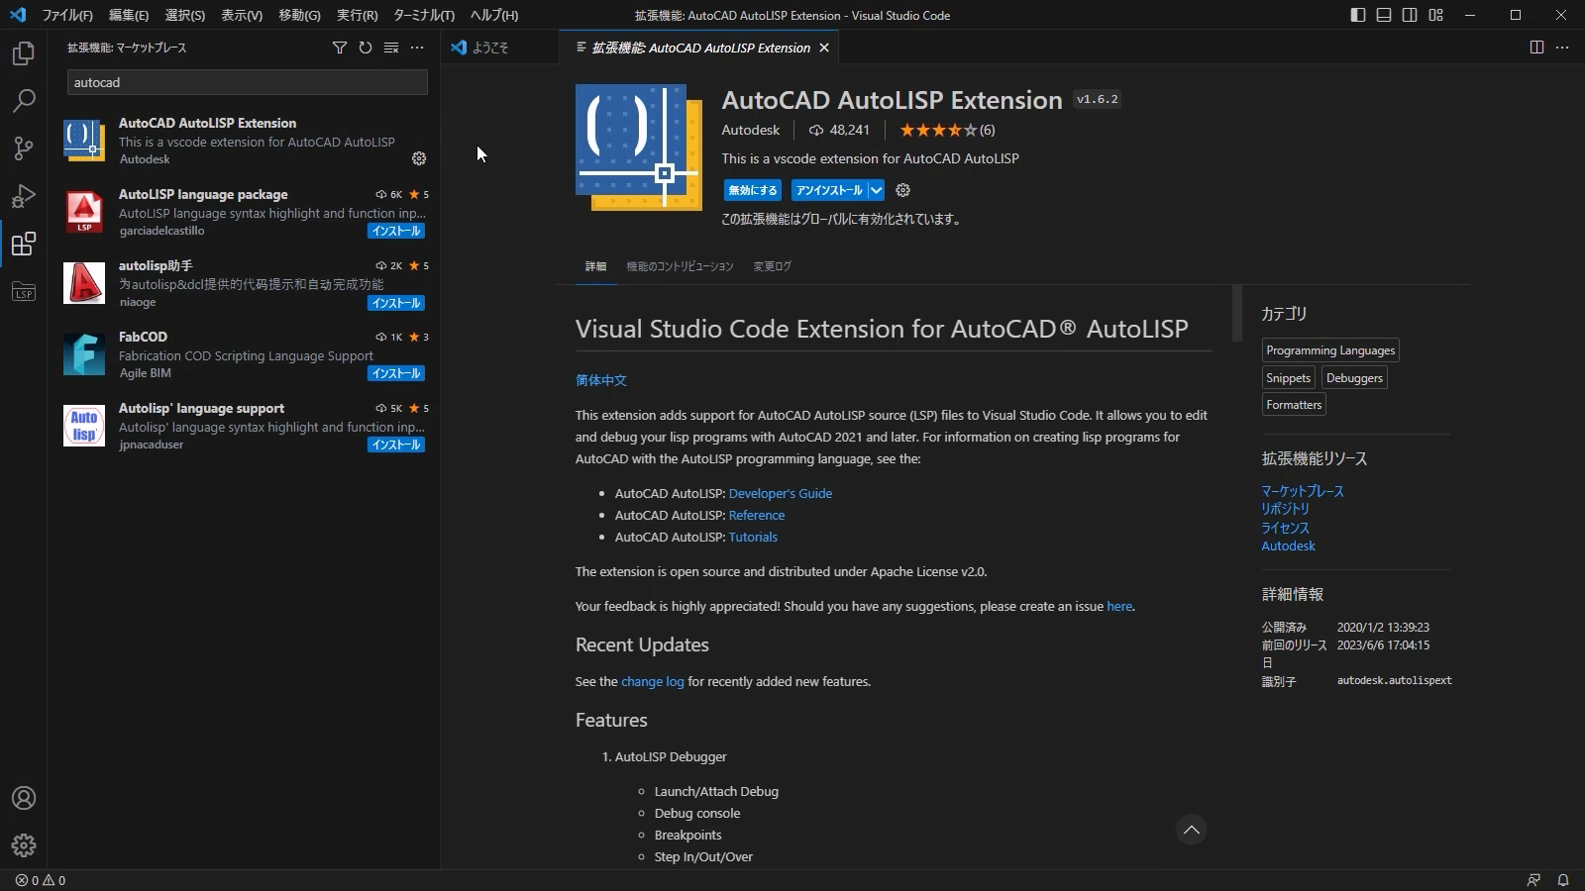The width and height of the screenshot is (1585, 891).
Task: Filter extensions with the funnel icon
Action: click(340, 48)
